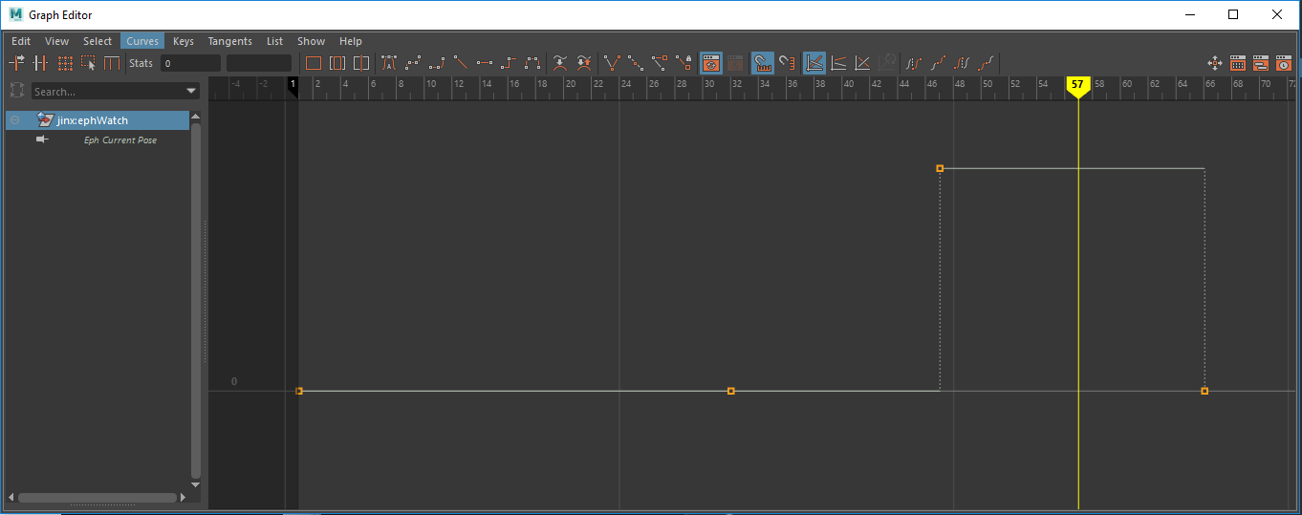Image resolution: width=1302 pixels, height=515 pixels.
Task: Open the List menu
Action: (275, 41)
